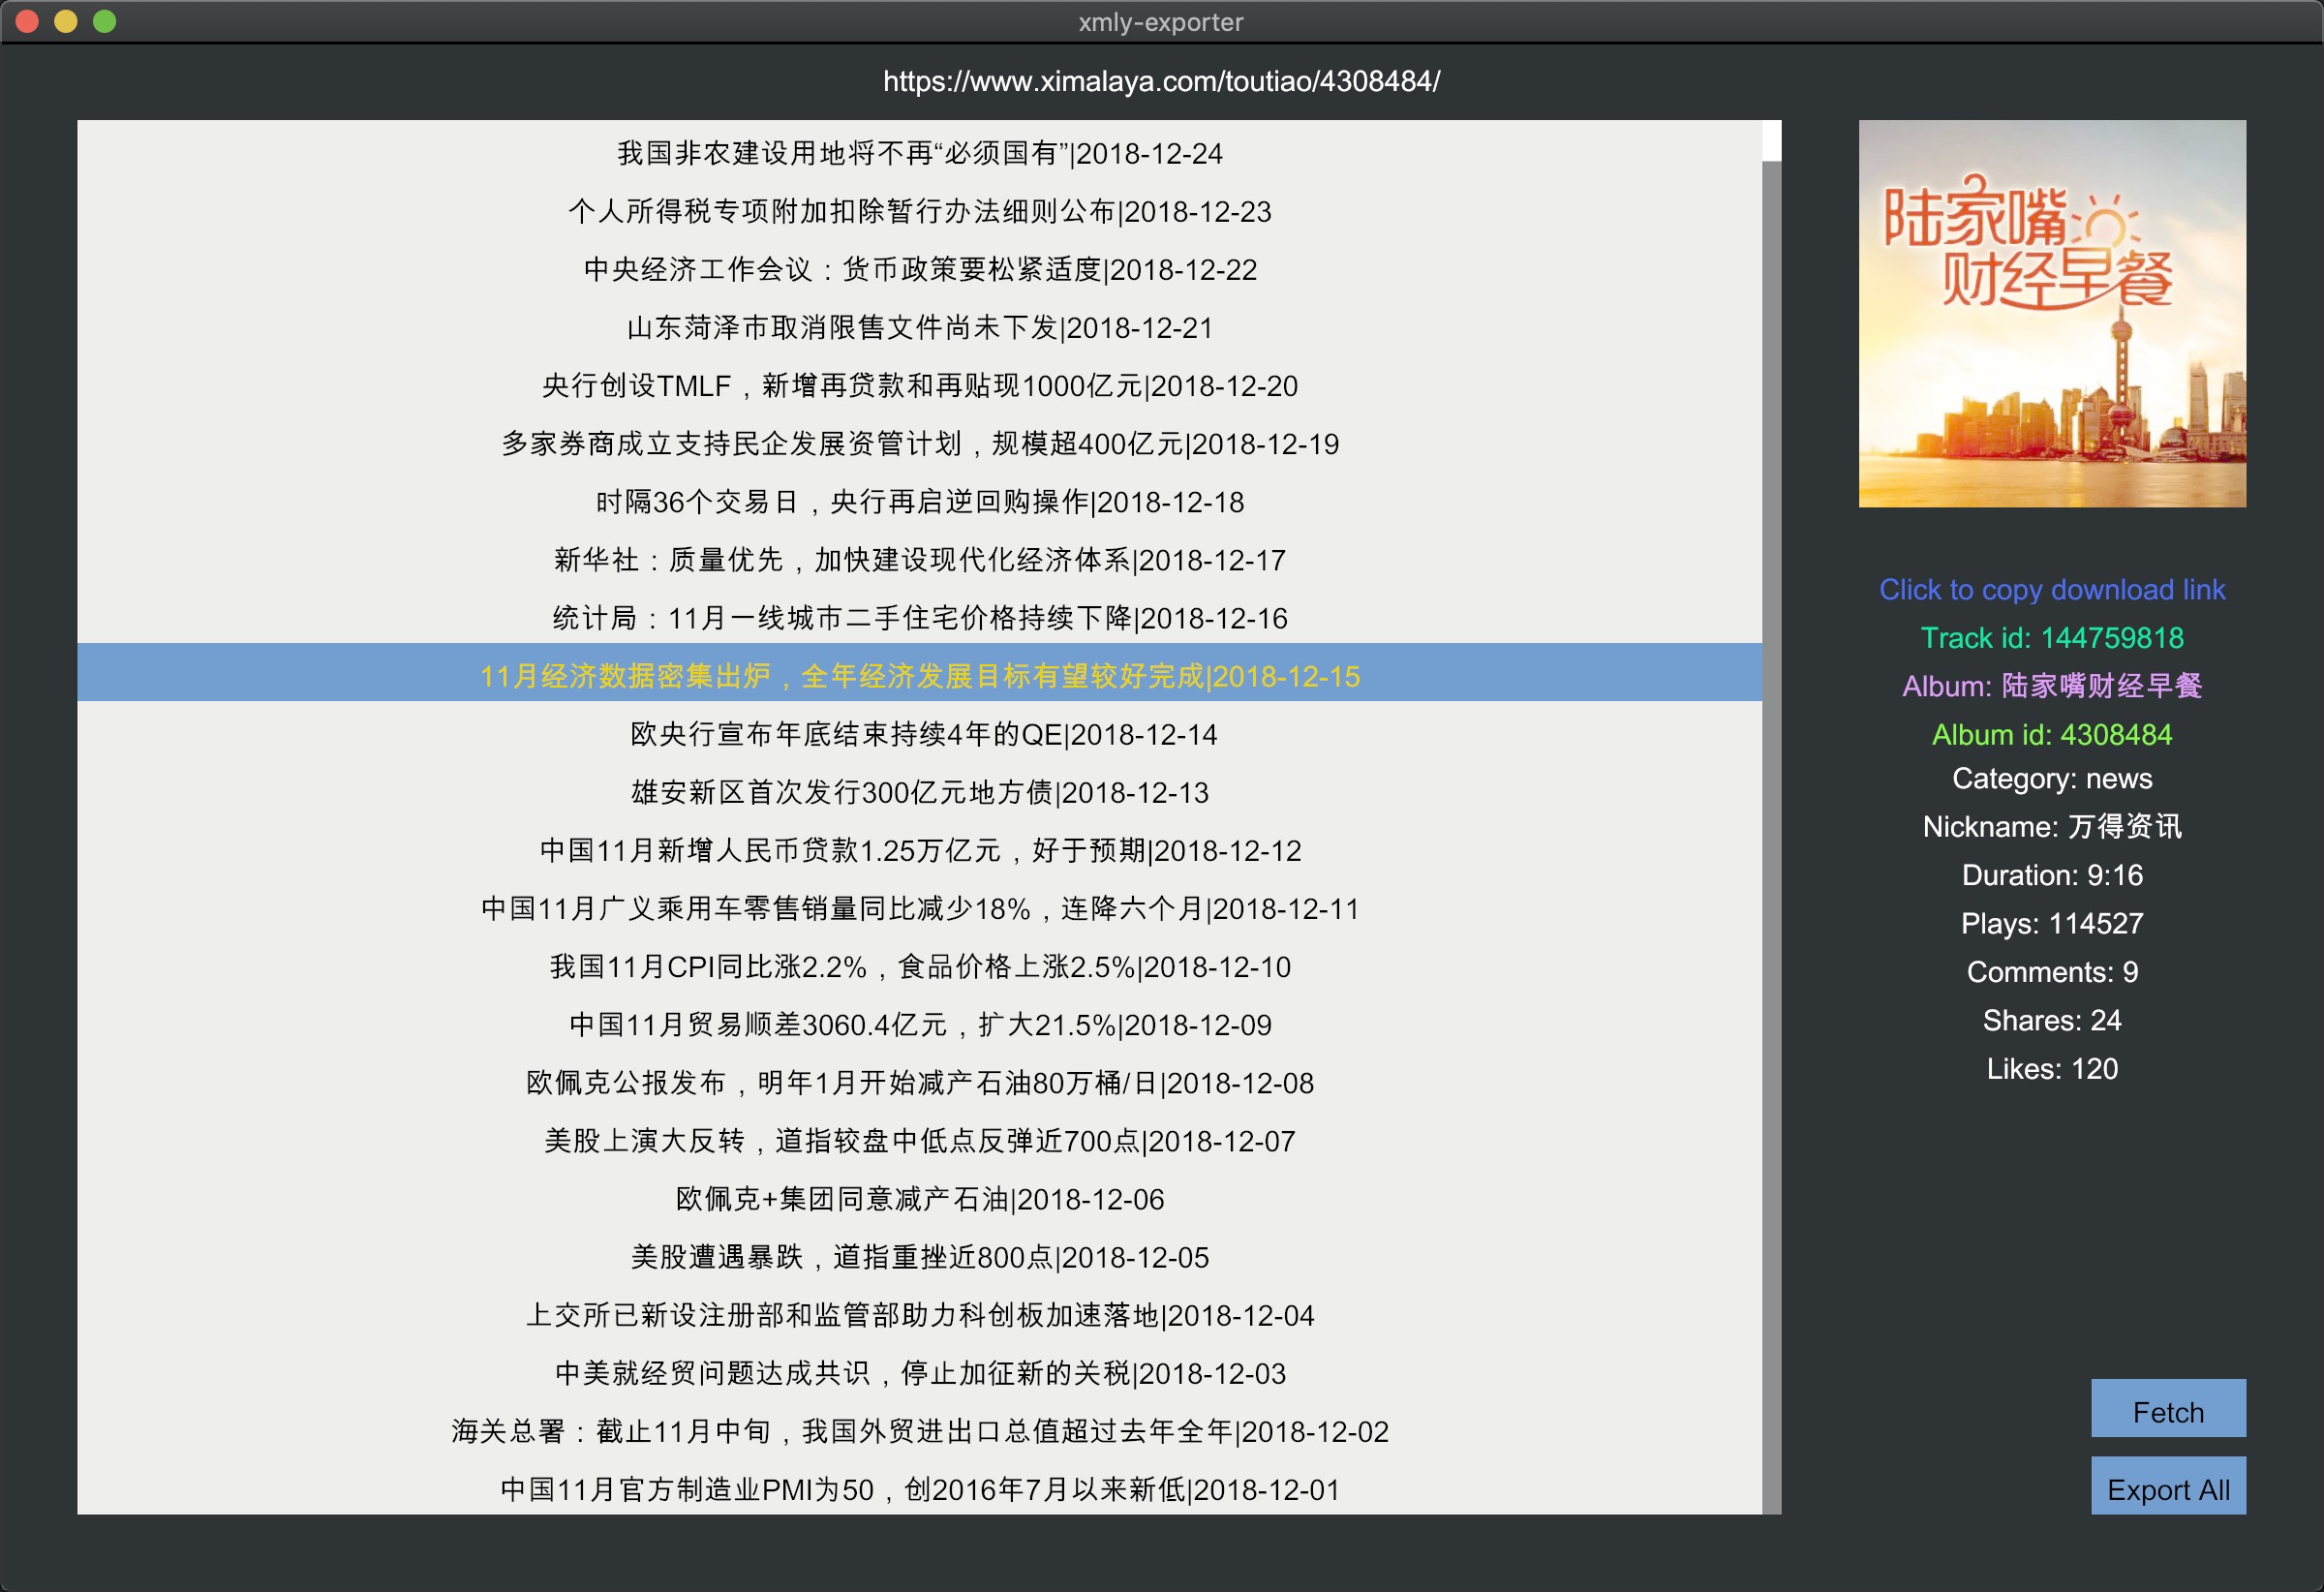Click the Export All button

point(2167,1487)
